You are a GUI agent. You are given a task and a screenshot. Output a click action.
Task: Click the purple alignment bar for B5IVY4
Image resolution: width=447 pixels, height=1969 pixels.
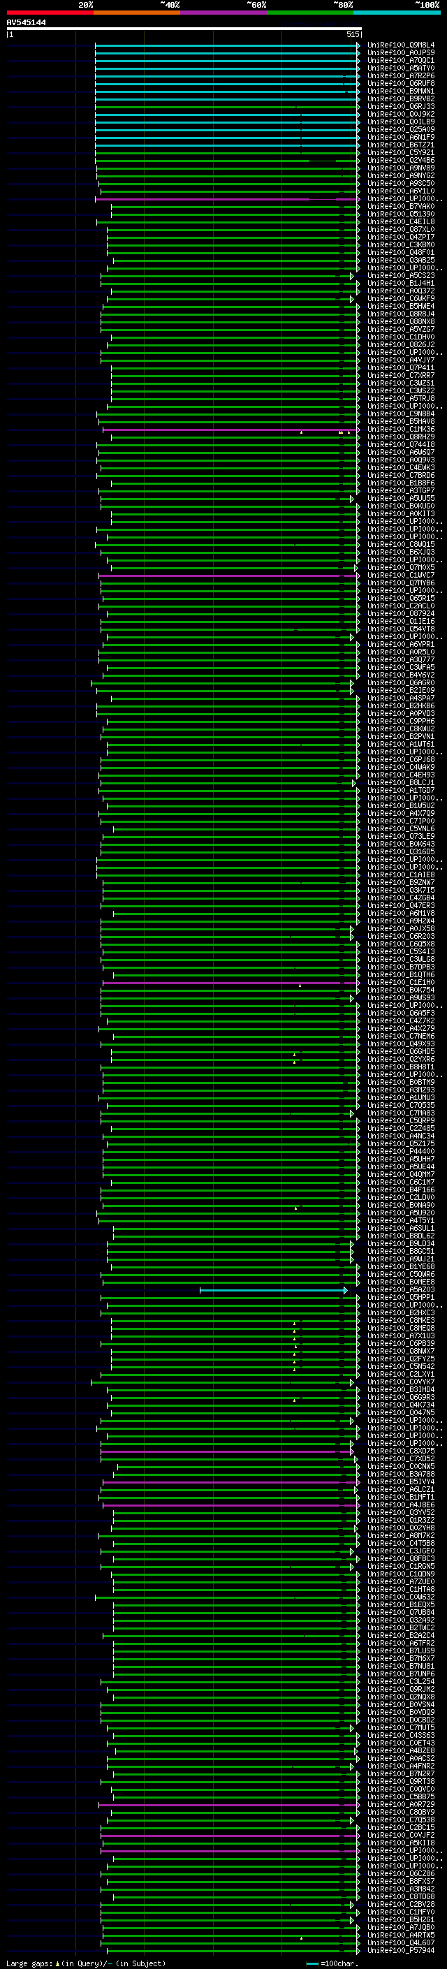(x=230, y=1481)
